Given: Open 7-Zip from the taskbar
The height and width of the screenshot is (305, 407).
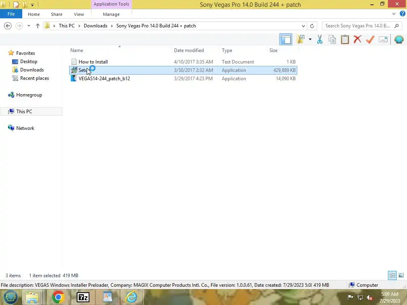Looking at the screenshot, I should (83, 297).
